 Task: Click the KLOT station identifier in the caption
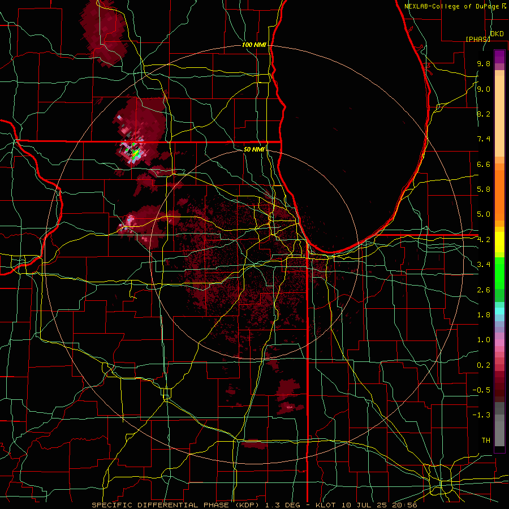click(327, 505)
